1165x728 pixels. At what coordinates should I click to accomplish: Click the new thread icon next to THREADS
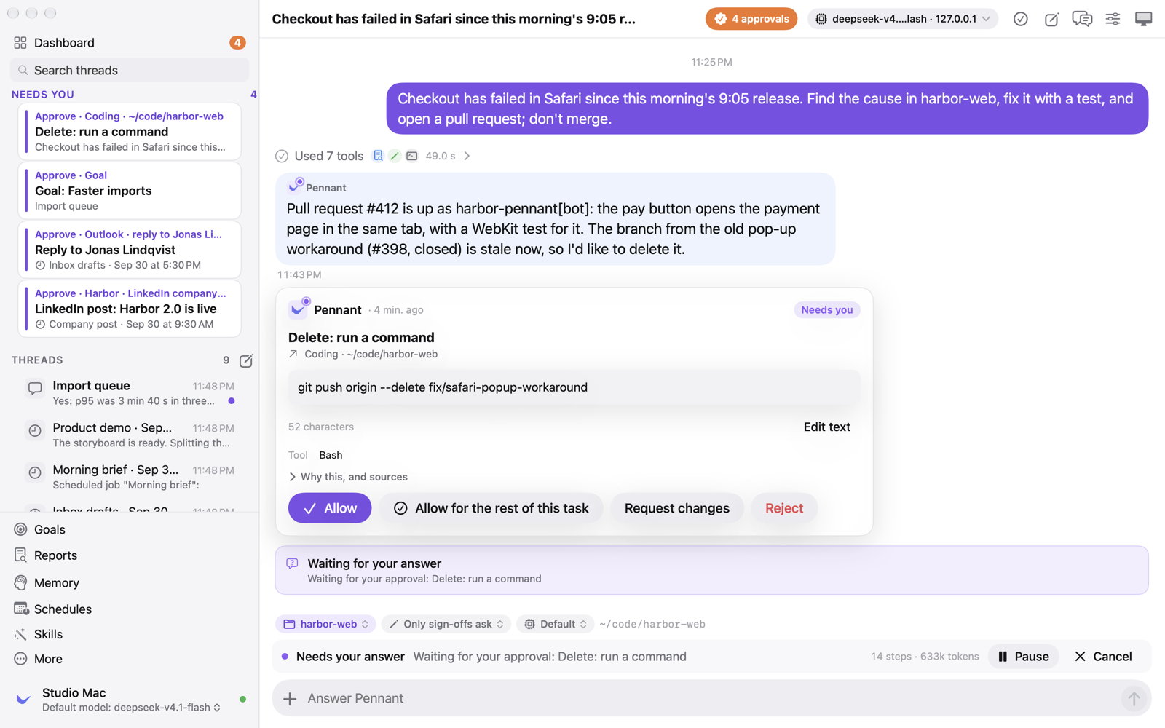click(x=246, y=360)
